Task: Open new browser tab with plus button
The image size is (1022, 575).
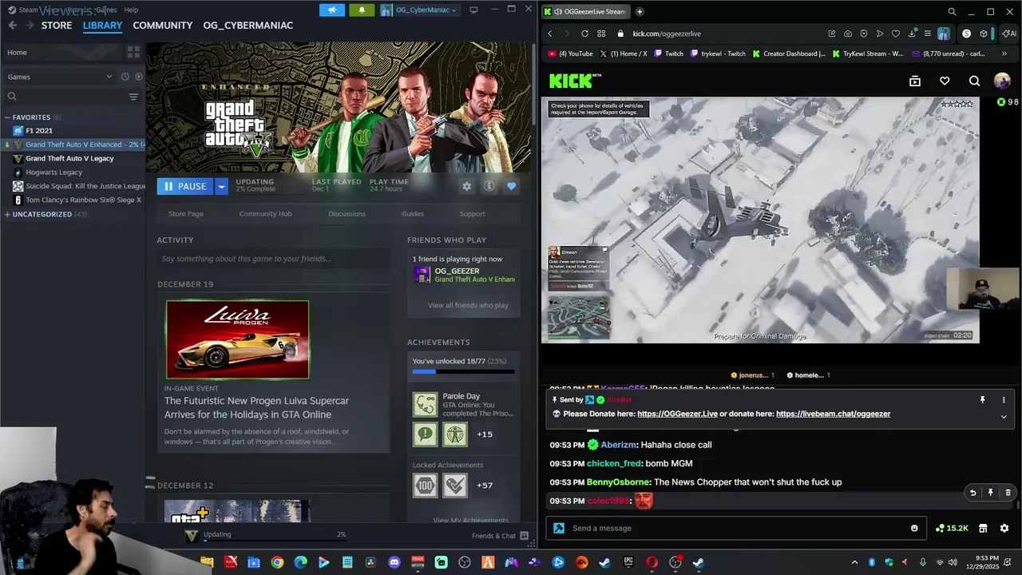Action: click(640, 11)
